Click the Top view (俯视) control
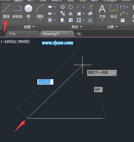This screenshot has height=142, width=134. pos(10,42)
